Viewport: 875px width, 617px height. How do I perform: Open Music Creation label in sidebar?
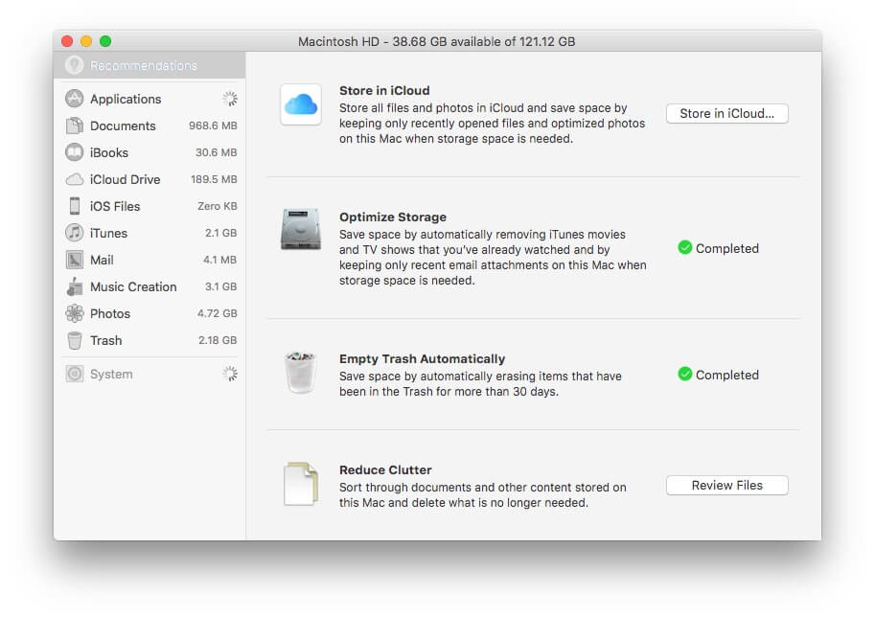click(133, 286)
